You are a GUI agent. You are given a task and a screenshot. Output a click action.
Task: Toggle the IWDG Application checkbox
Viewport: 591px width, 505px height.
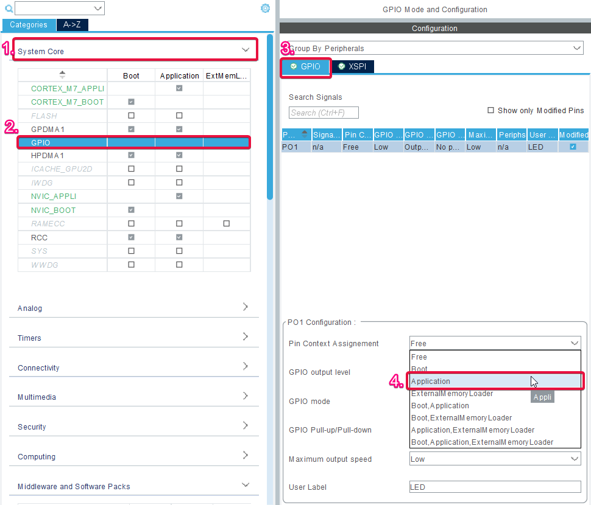[x=179, y=183]
